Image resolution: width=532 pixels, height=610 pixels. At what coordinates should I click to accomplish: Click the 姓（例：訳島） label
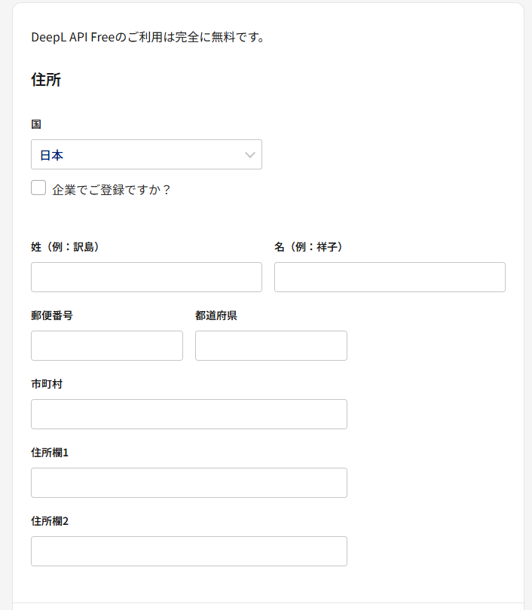[65, 247]
